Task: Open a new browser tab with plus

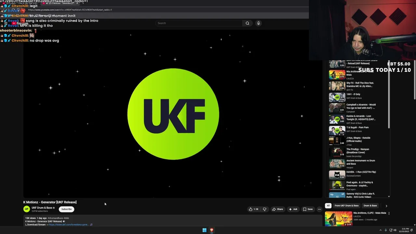Action: click(83, 3)
